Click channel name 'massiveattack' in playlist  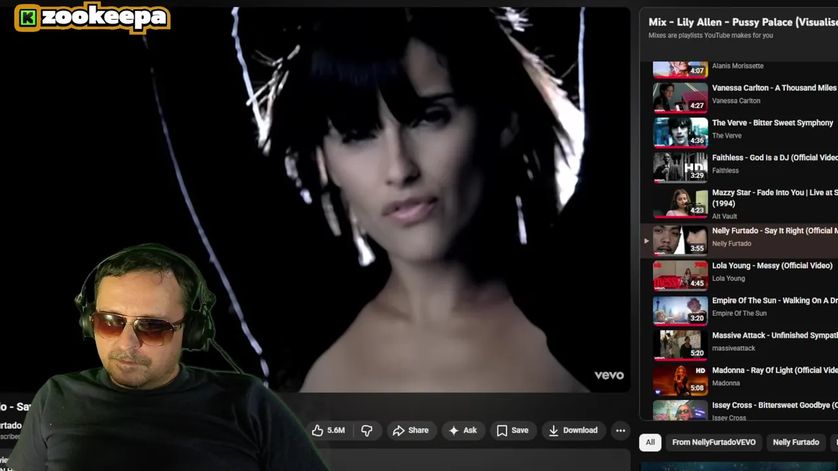tap(733, 348)
